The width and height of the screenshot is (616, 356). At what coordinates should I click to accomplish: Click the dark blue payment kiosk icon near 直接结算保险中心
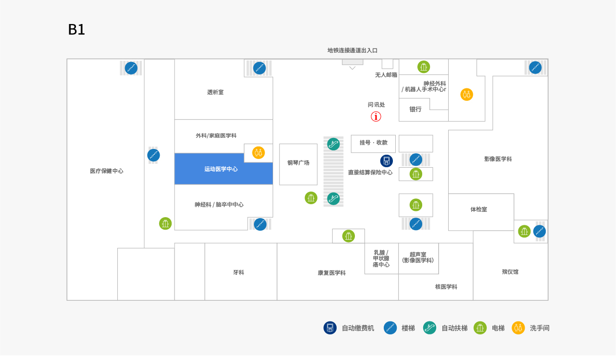[387, 161]
